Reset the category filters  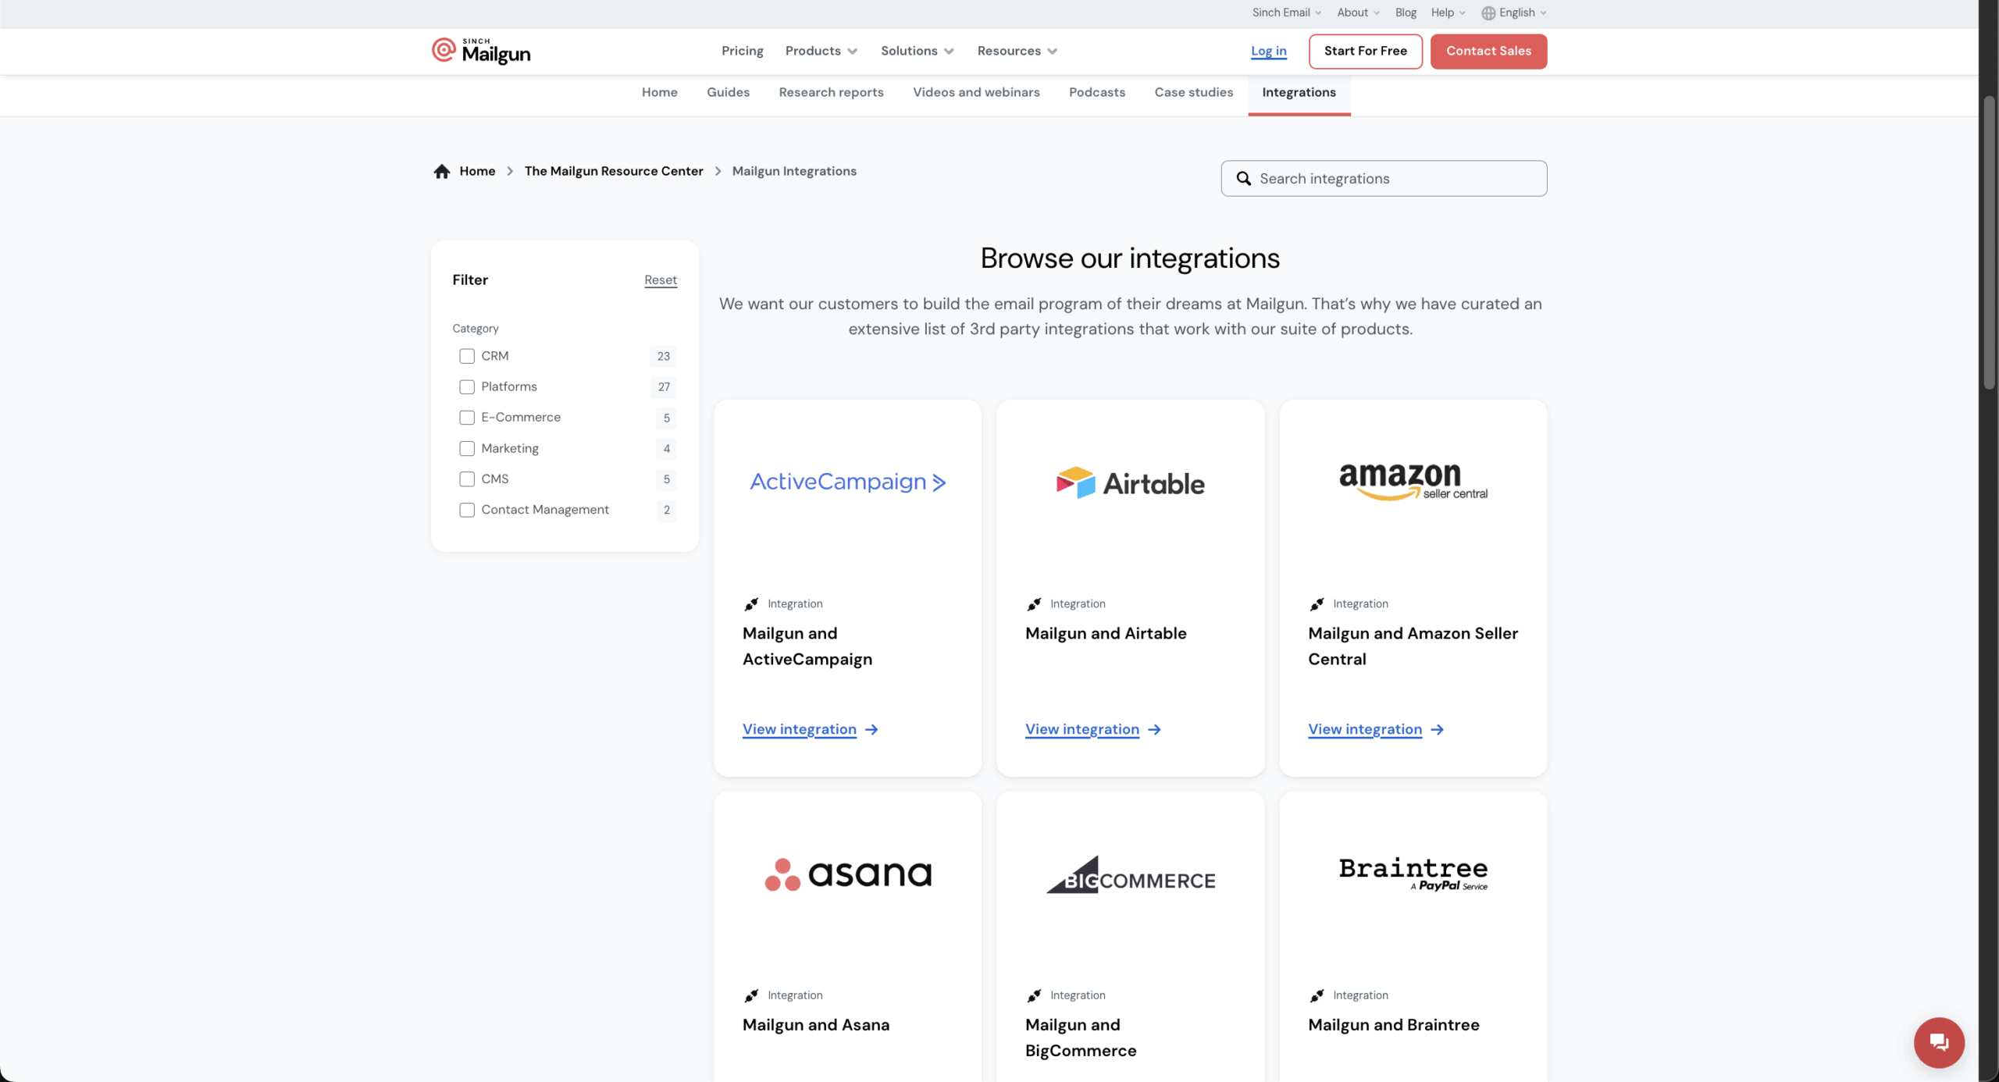pyautogui.click(x=661, y=280)
